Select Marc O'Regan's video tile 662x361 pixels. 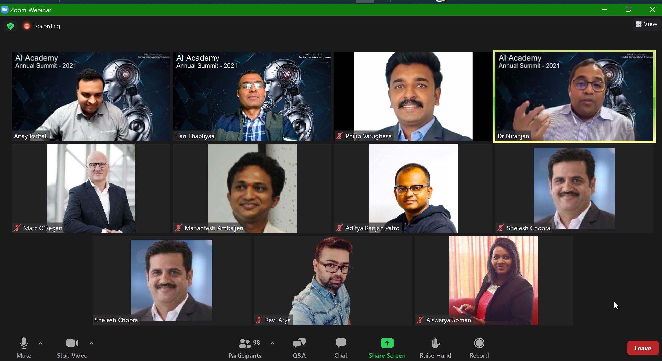tap(91, 188)
